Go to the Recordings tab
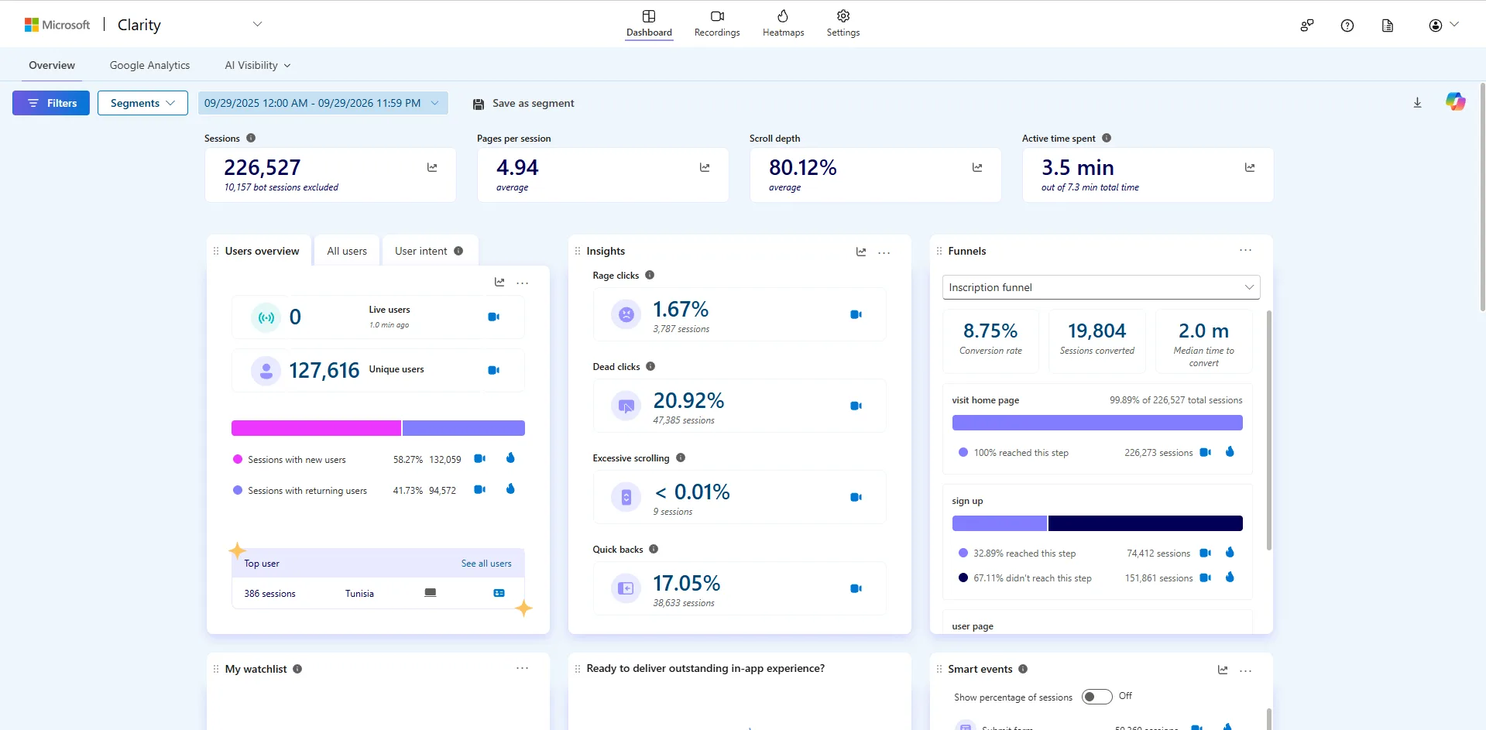This screenshot has width=1486, height=730. coord(717,23)
